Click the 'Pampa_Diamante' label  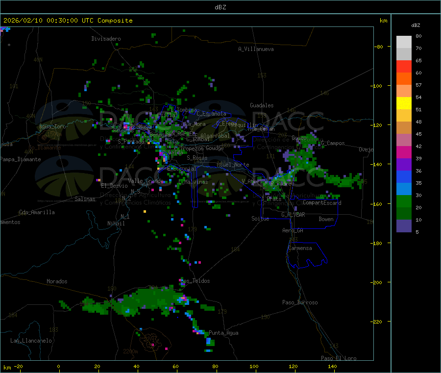(x=21, y=159)
